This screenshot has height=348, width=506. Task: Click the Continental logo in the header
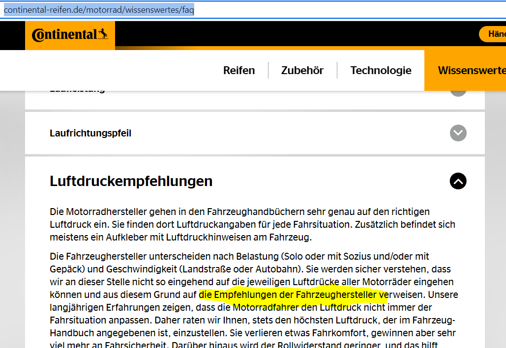tap(69, 35)
